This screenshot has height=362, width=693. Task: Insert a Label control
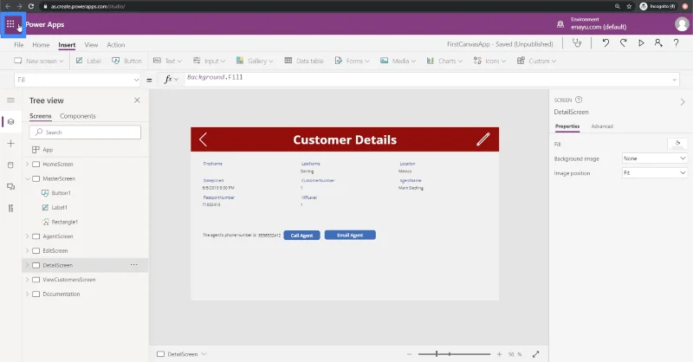(x=88, y=61)
